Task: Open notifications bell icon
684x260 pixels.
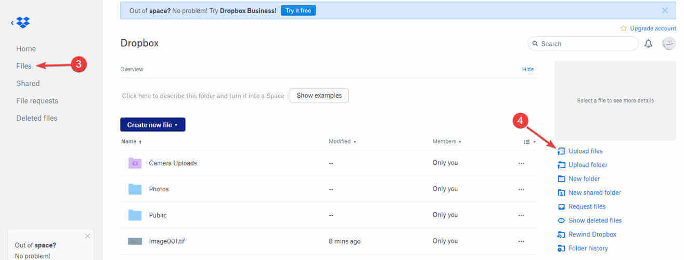Action: point(648,44)
